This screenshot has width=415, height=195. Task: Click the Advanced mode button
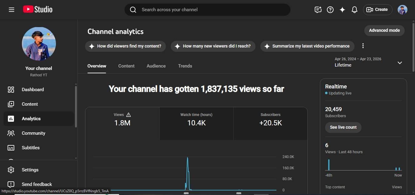pos(384,30)
